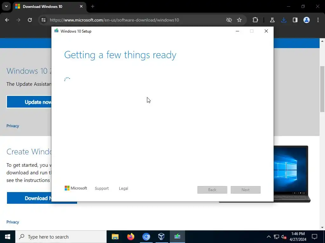
Task: Open the Legal link in Setup
Action: pos(123,189)
